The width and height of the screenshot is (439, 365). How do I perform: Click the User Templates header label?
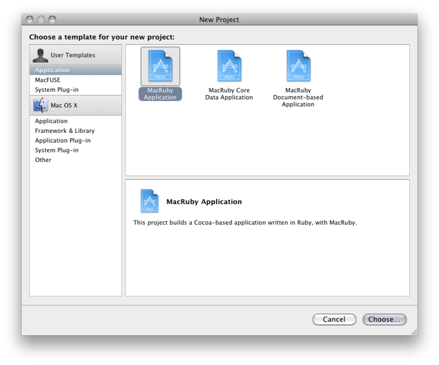(73, 55)
